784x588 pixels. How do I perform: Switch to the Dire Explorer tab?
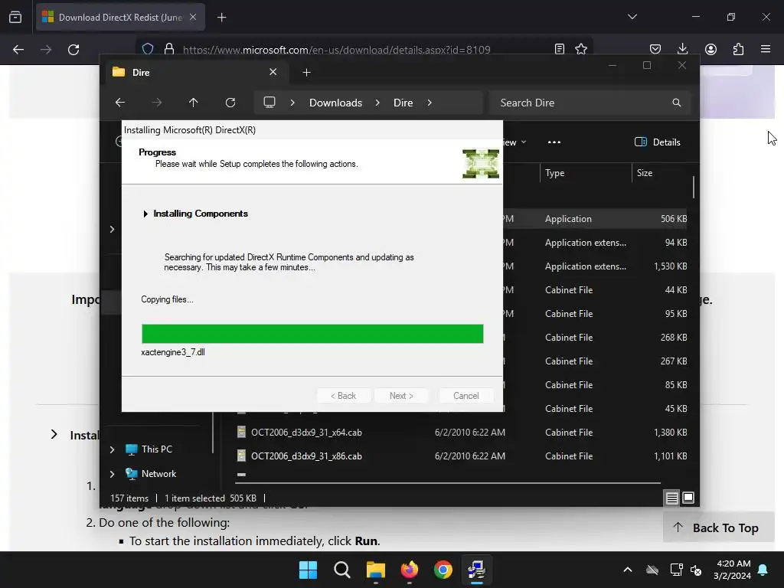195,73
